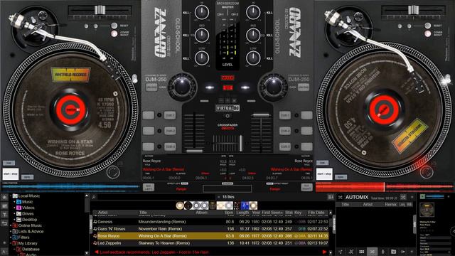The width and height of the screenshot is (455, 256).
Task: Click the back arrow icon in browser sidebar
Action: click(4, 223)
